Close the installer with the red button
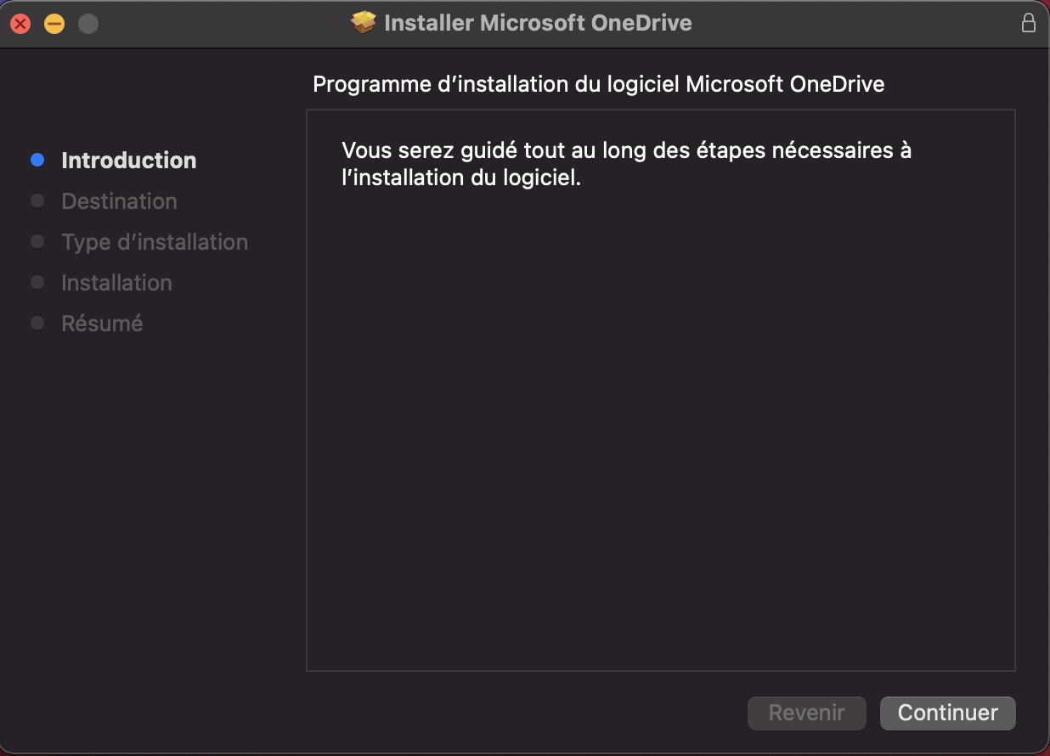The height and width of the screenshot is (756, 1050). (20, 24)
